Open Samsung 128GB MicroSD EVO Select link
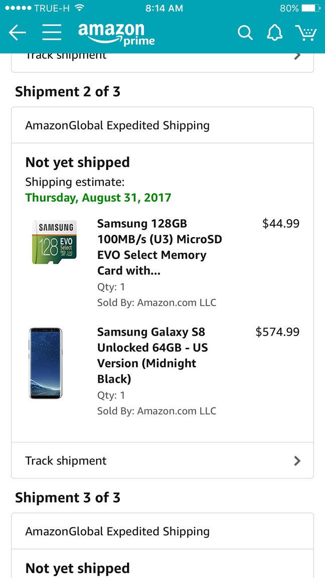Viewport: 325px width, 578px height. pyautogui.click(x=159, y=247)
